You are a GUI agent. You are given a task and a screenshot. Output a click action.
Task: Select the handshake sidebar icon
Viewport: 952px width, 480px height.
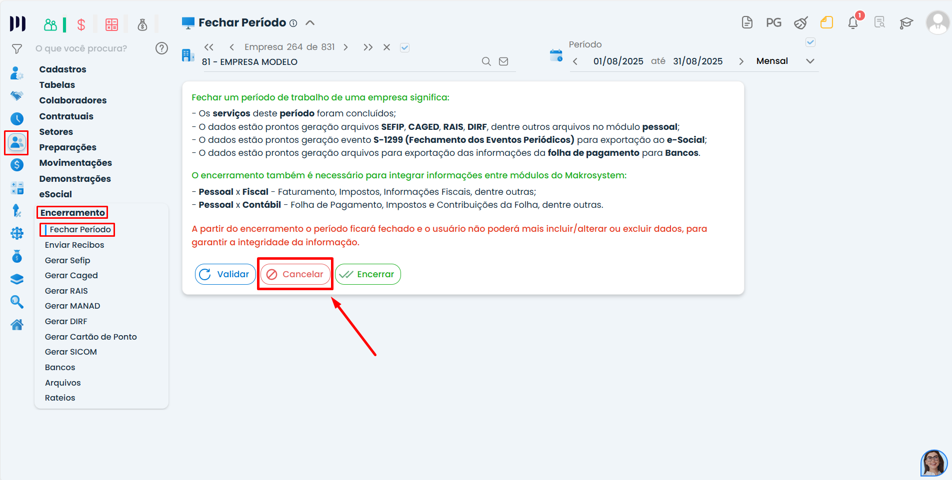[17, 95]
